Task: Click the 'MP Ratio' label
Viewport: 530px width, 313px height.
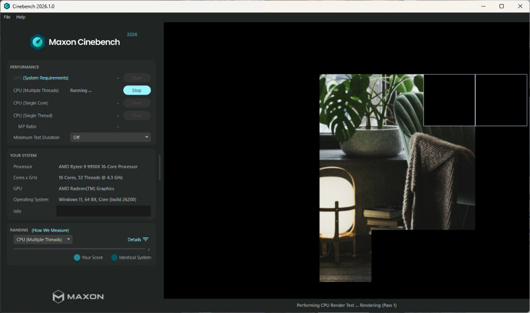Action: 27,126
